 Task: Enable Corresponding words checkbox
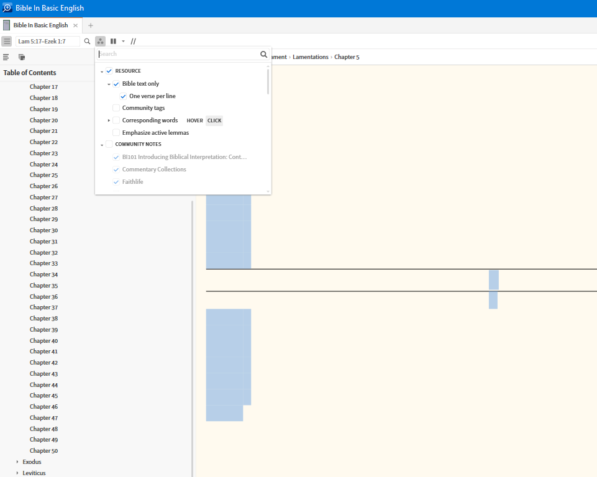(116, 120)
